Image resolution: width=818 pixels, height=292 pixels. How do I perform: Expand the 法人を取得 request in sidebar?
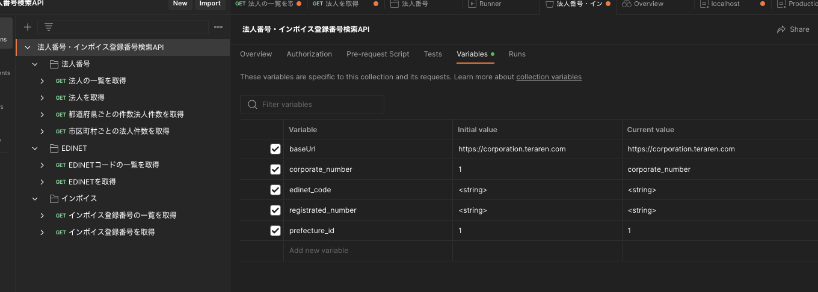coord(42,97)
